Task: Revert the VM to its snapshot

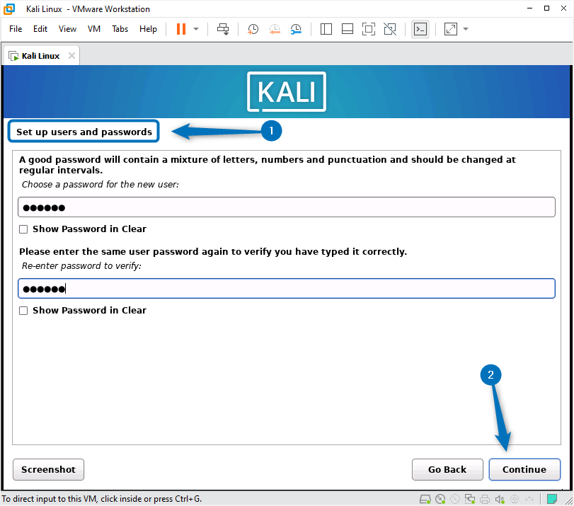Action: coord(275,29)
